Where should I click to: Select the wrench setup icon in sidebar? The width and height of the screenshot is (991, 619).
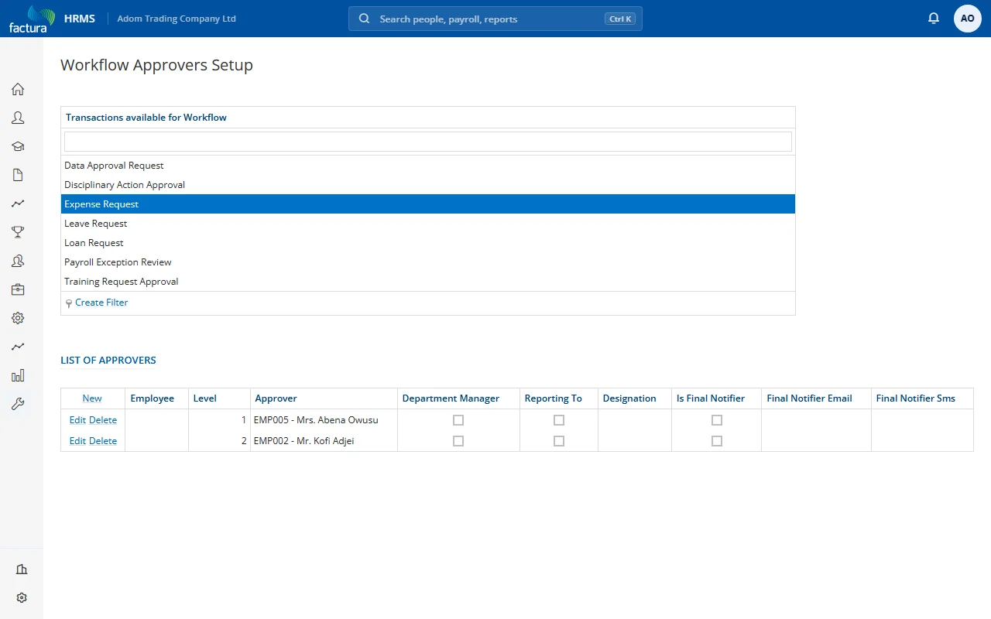tap(18, 404)
